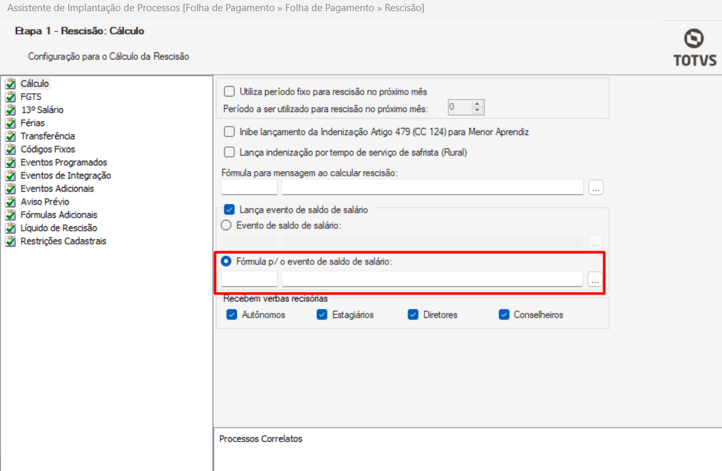
Task: Click the checkmark icon beside FGTS
Action: pos(11,97)
